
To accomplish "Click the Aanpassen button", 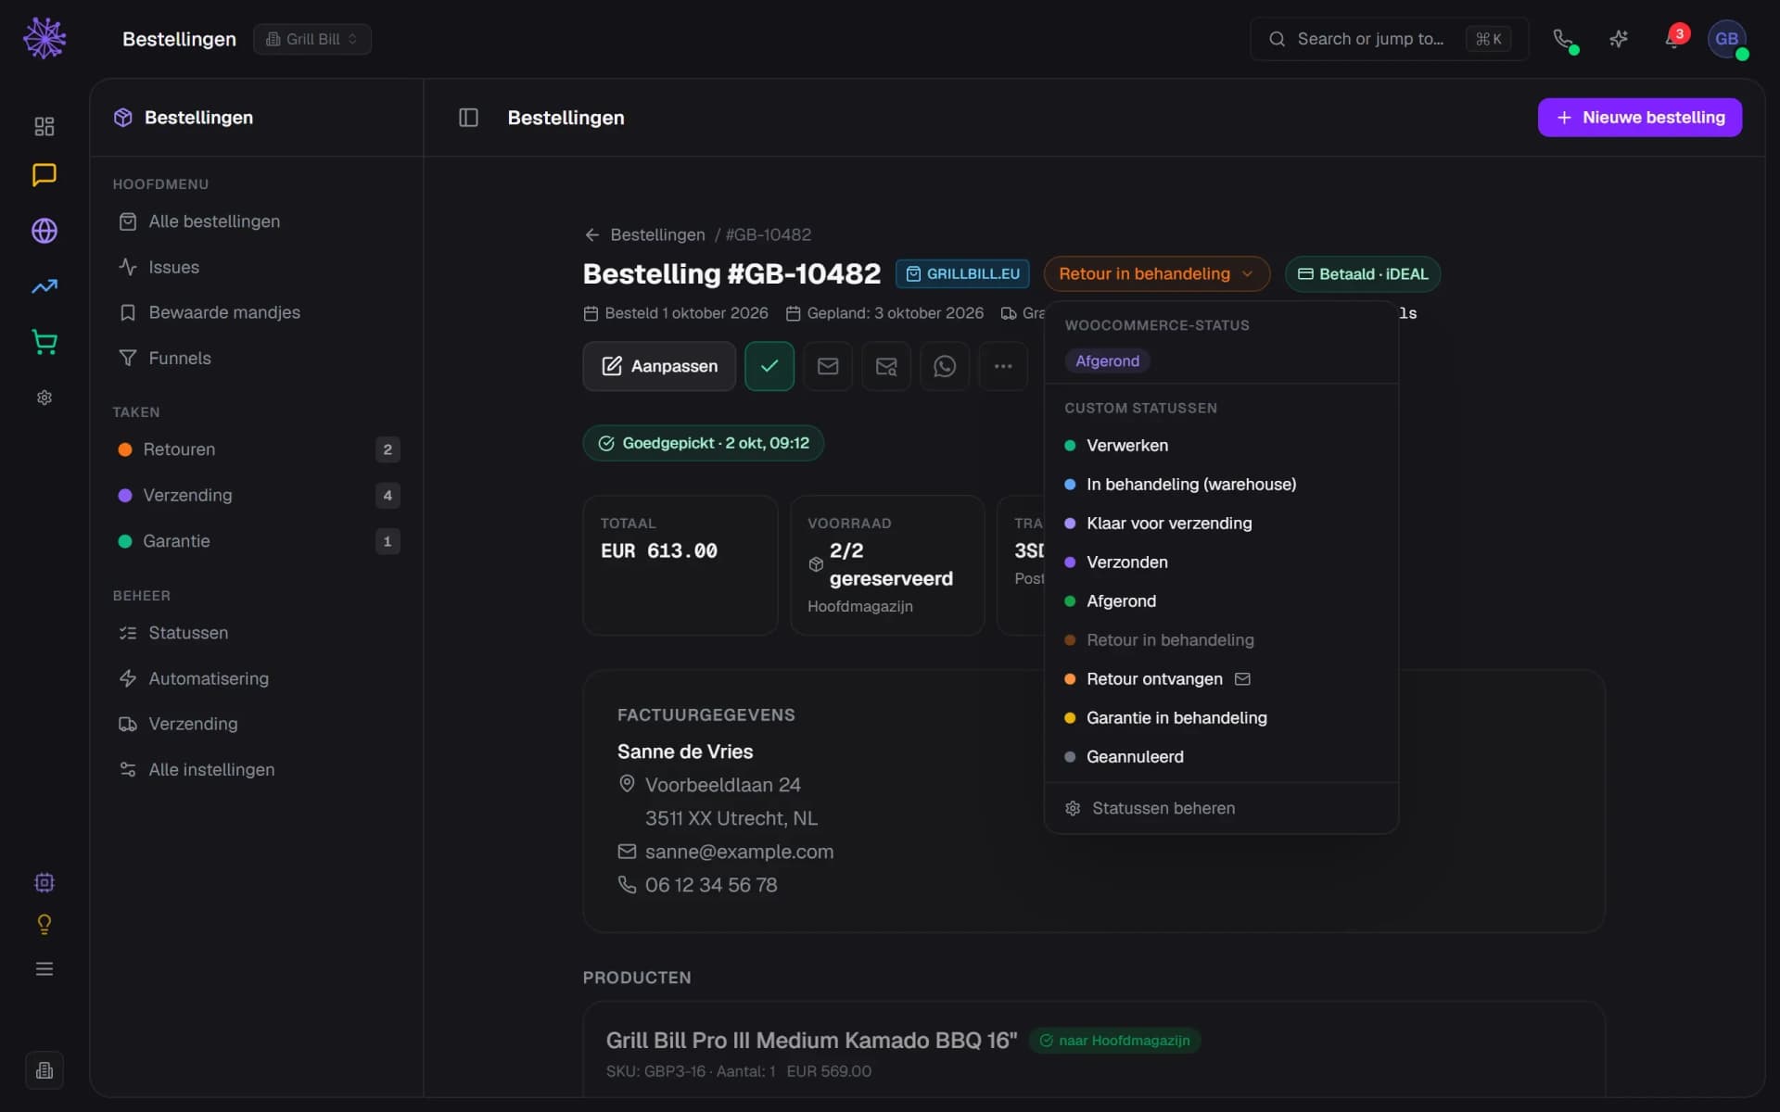I will point(659,366).
